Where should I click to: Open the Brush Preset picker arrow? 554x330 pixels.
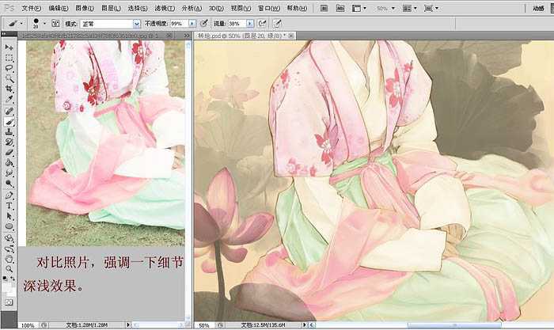44,24
